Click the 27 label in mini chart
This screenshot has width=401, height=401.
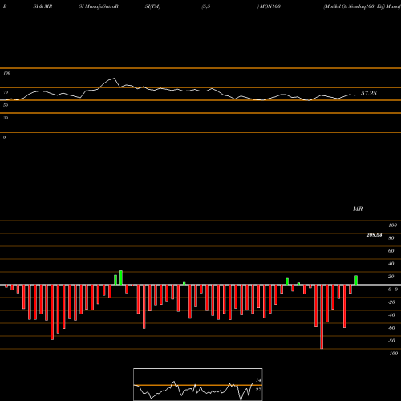click(258, 390)
